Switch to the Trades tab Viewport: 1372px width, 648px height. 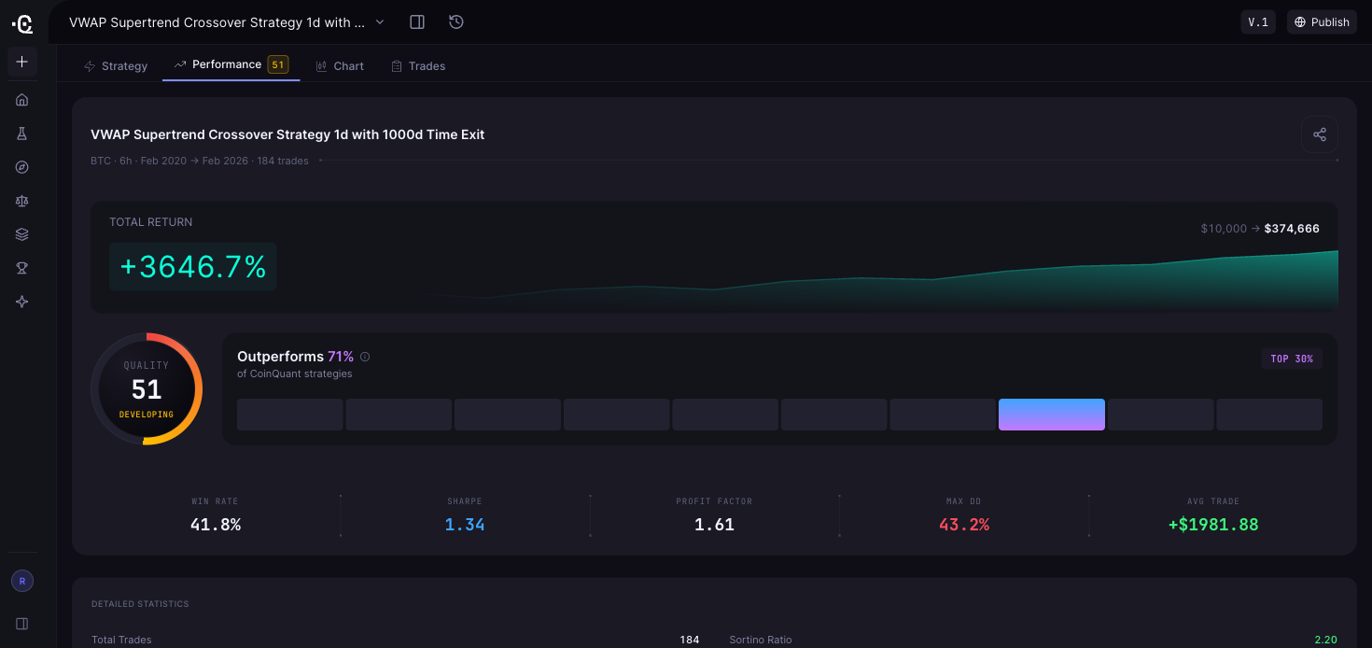coord(418,66)
